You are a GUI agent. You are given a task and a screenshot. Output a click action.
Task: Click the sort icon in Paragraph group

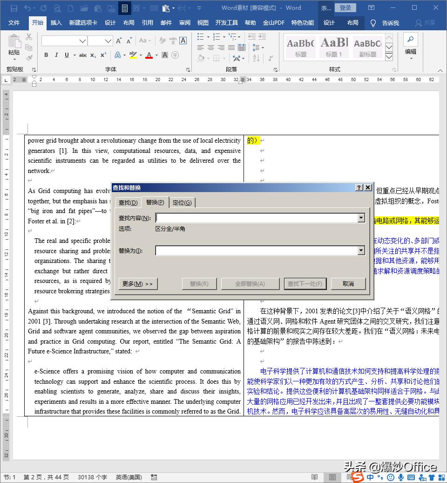click(x=256, y=58)
